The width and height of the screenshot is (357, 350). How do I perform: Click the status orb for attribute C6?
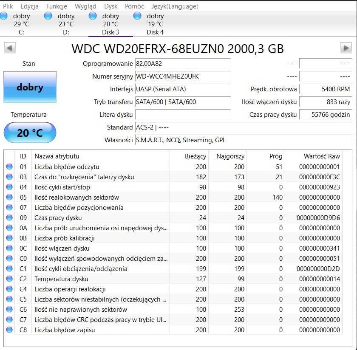9,309
